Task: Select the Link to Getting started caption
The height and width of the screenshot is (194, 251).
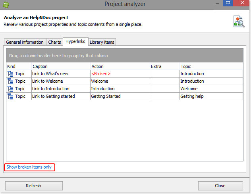Action: point(61,96)
